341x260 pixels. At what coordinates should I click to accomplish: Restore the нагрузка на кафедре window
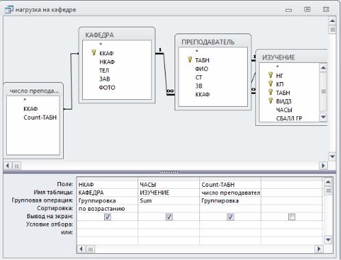tap(307, 9)
